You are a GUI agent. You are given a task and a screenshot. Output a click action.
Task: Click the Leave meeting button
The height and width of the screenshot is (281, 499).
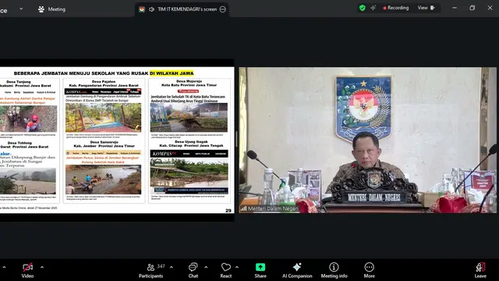click(x=480, y=270)
